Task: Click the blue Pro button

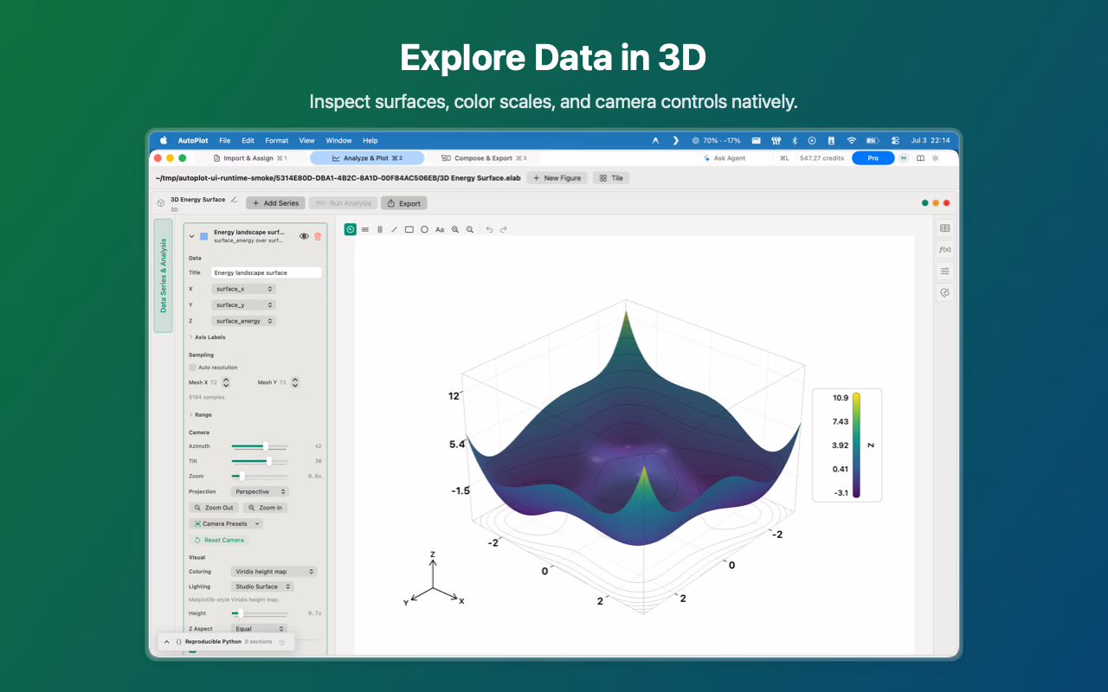Action: pyautogui.click(x=873, y=158)
